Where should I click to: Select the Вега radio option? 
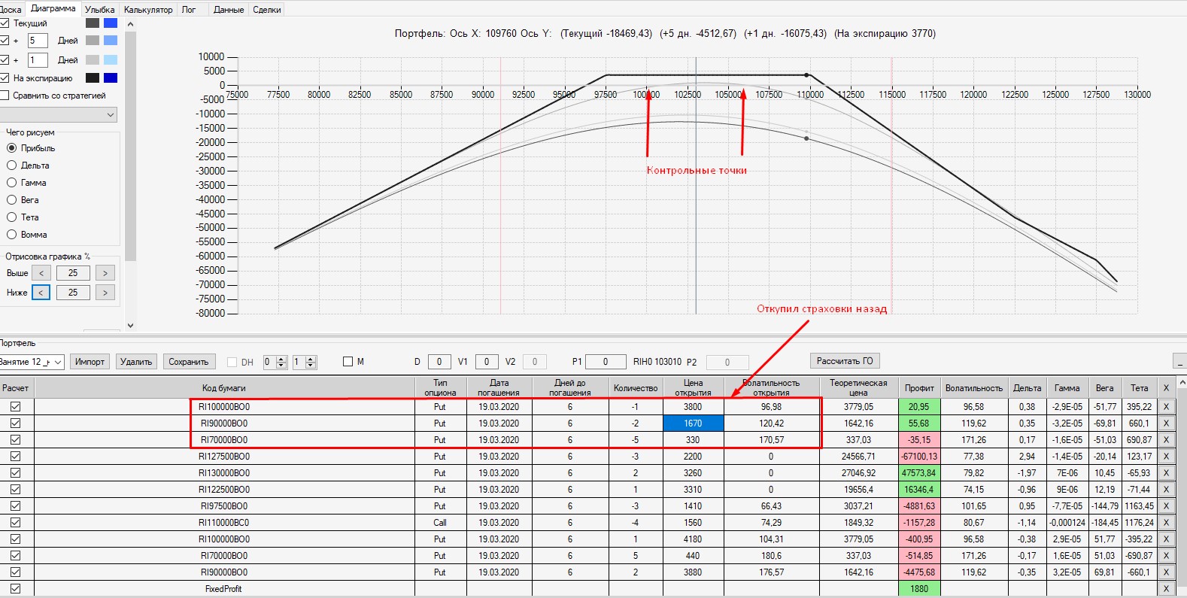coord(11,200)
